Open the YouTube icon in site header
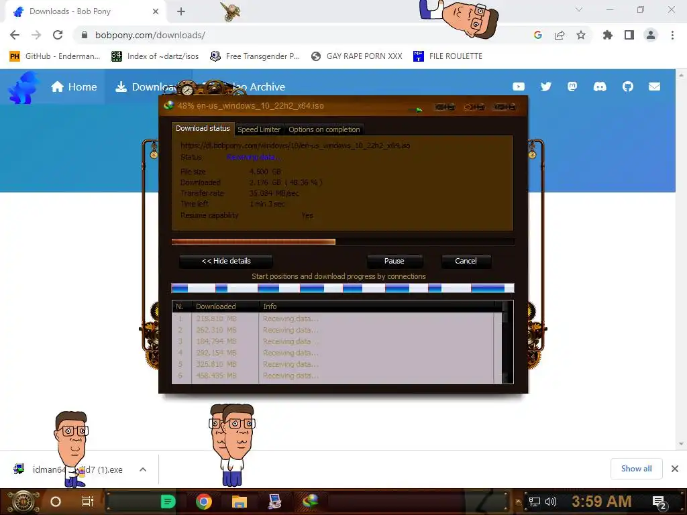Image resolution: width=687 pixels, height=515 pixels. (x=519, y=87)
